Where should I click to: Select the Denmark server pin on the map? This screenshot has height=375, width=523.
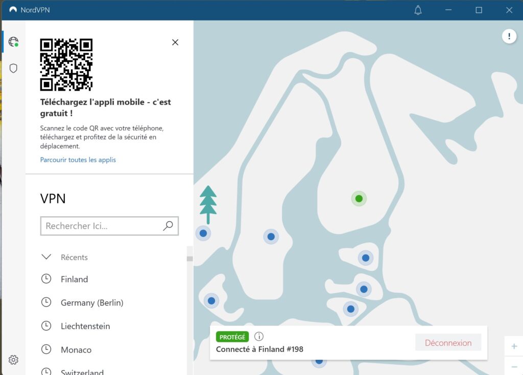pyautogui.click(x=211, y=300)
